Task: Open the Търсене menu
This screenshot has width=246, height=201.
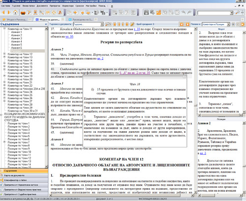Action: pos(16,6)
